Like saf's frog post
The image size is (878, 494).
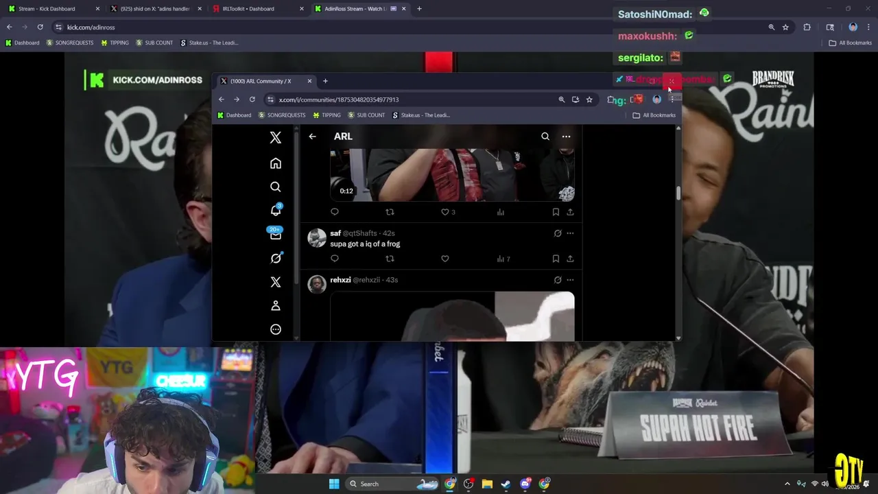(445, 259)
